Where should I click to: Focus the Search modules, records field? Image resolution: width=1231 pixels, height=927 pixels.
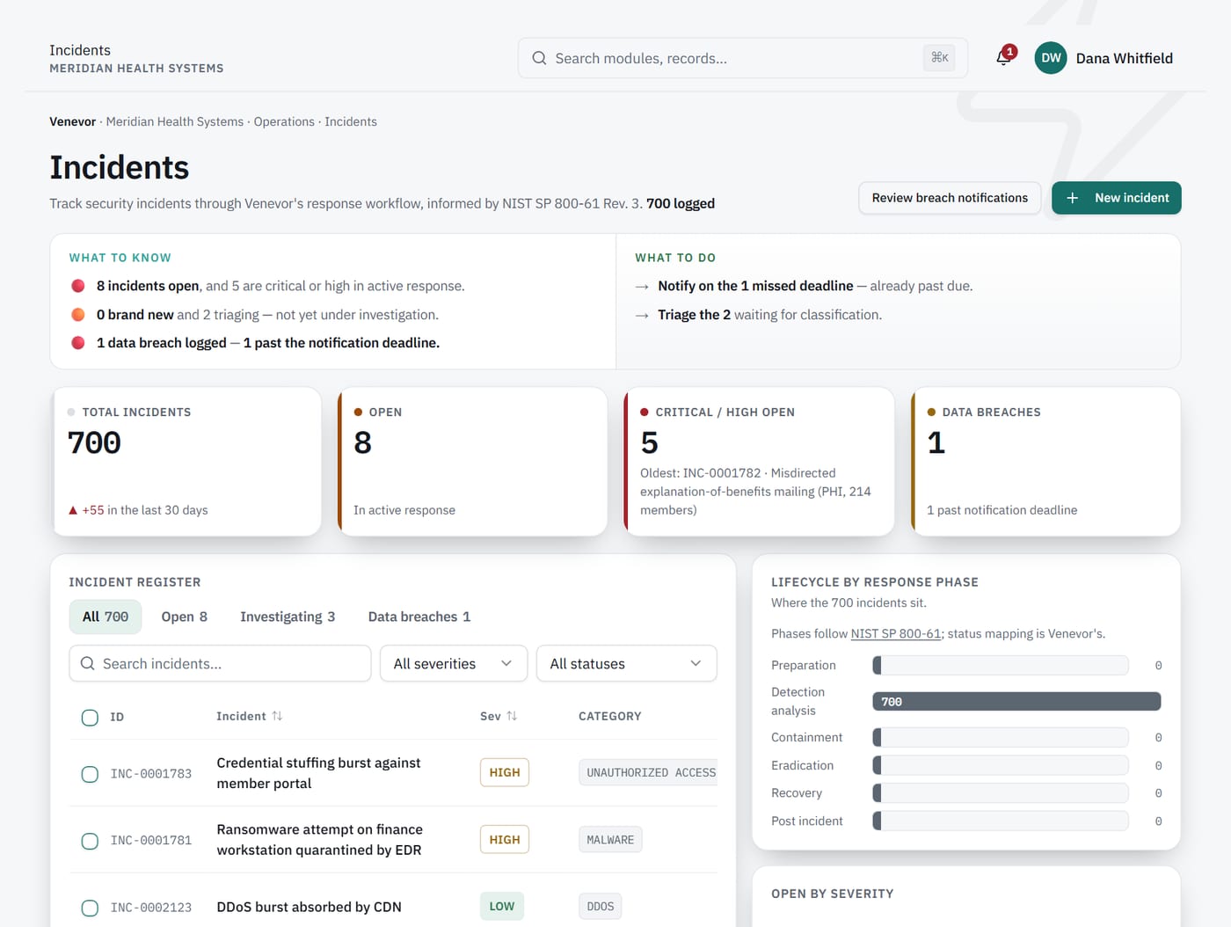coord(743,58)
